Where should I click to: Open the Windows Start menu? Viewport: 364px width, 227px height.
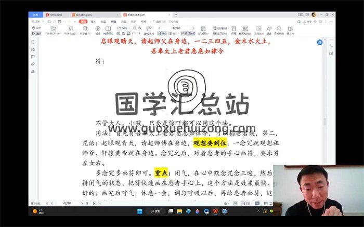[x=140, y=211]
